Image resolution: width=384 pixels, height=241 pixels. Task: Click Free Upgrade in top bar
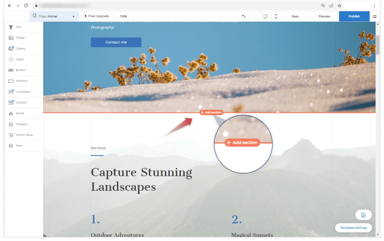point(96,16)
